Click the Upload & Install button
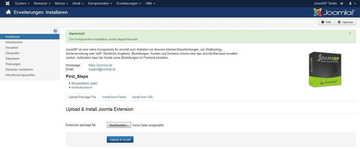The width and height of the screenshot is (360, 149). [x=120, y=139]
